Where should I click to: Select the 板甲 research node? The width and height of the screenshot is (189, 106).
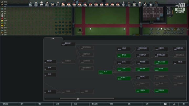50,68
